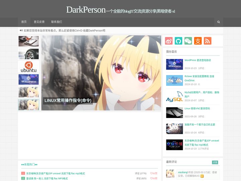Click 东京喰种 thumbnail in sidebar

click(x=174, y=145)
